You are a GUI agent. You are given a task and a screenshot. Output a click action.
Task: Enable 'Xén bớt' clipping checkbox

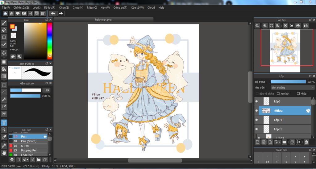pyautogui.click(x=278, y=94)
